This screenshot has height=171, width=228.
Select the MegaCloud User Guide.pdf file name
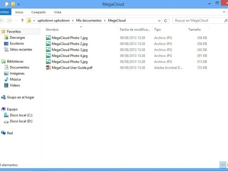point(72,68)
